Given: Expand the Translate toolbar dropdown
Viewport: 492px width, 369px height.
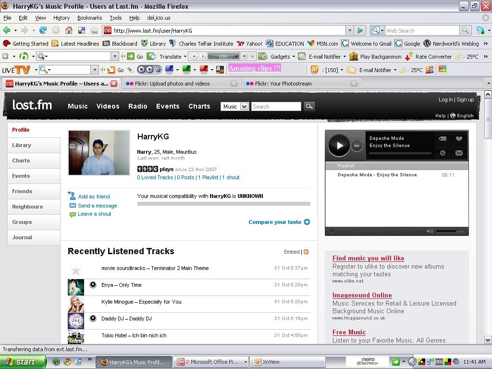Looking at the screenshot, I should pyautogui.click(x=185, y=57).
